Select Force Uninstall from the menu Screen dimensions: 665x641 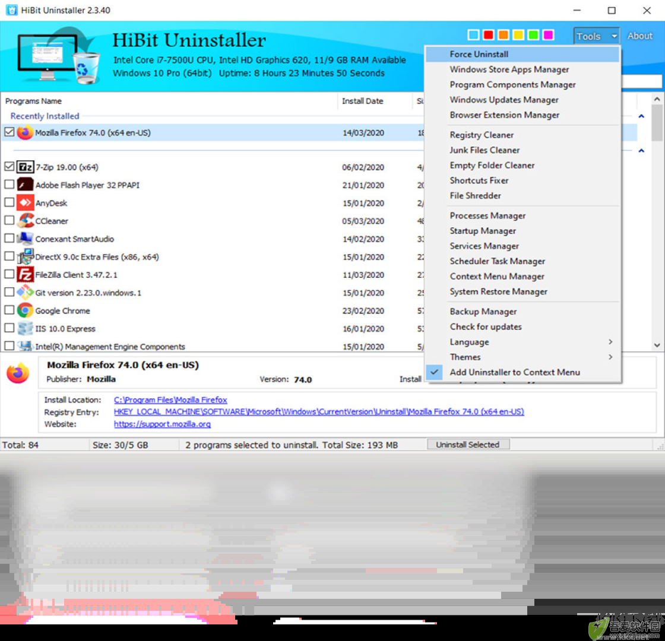(523, 54)
